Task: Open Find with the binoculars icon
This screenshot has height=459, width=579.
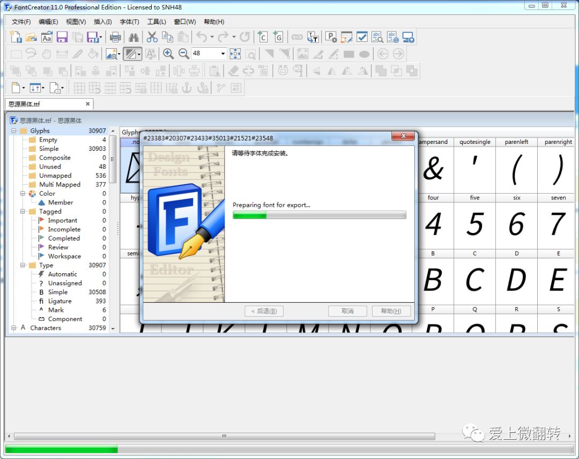Action: [x=133, y=37]
